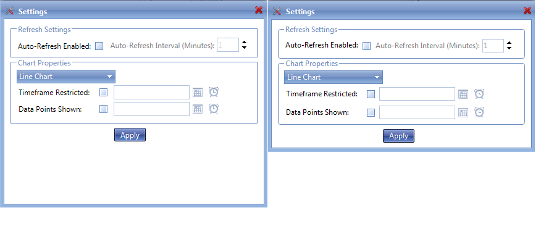Viewport: 554px width, 226px height.
Task: Open clock icon for Timeframe Restricted, left dialog
Action: pyautogui.click(x=214, y=92)
